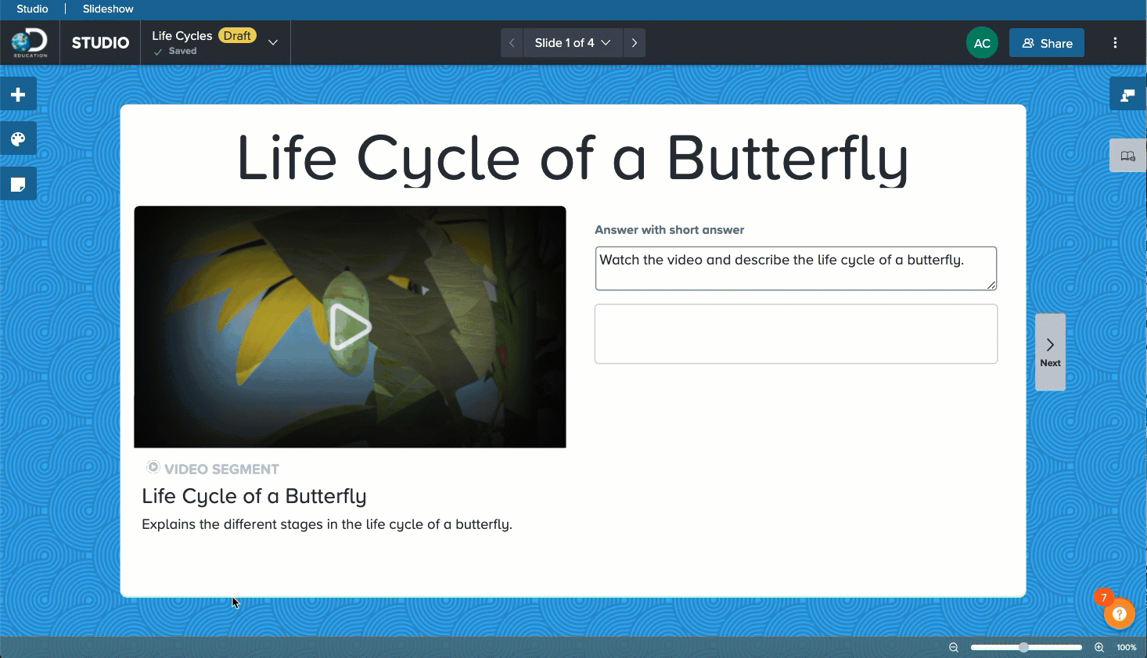Adjust the zoom level slider
This screenshot has width=1147, height=658.
pyautogui.click(x=1026, y=647)
